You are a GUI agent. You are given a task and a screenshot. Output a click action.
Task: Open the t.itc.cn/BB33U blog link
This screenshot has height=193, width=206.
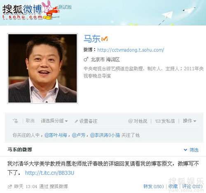49,173
